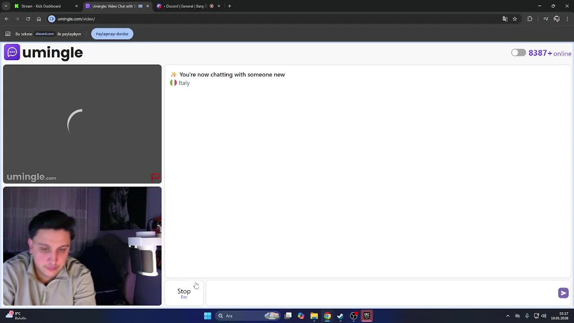Open the media controls icon in toolbar

click(x=546, y=19)
